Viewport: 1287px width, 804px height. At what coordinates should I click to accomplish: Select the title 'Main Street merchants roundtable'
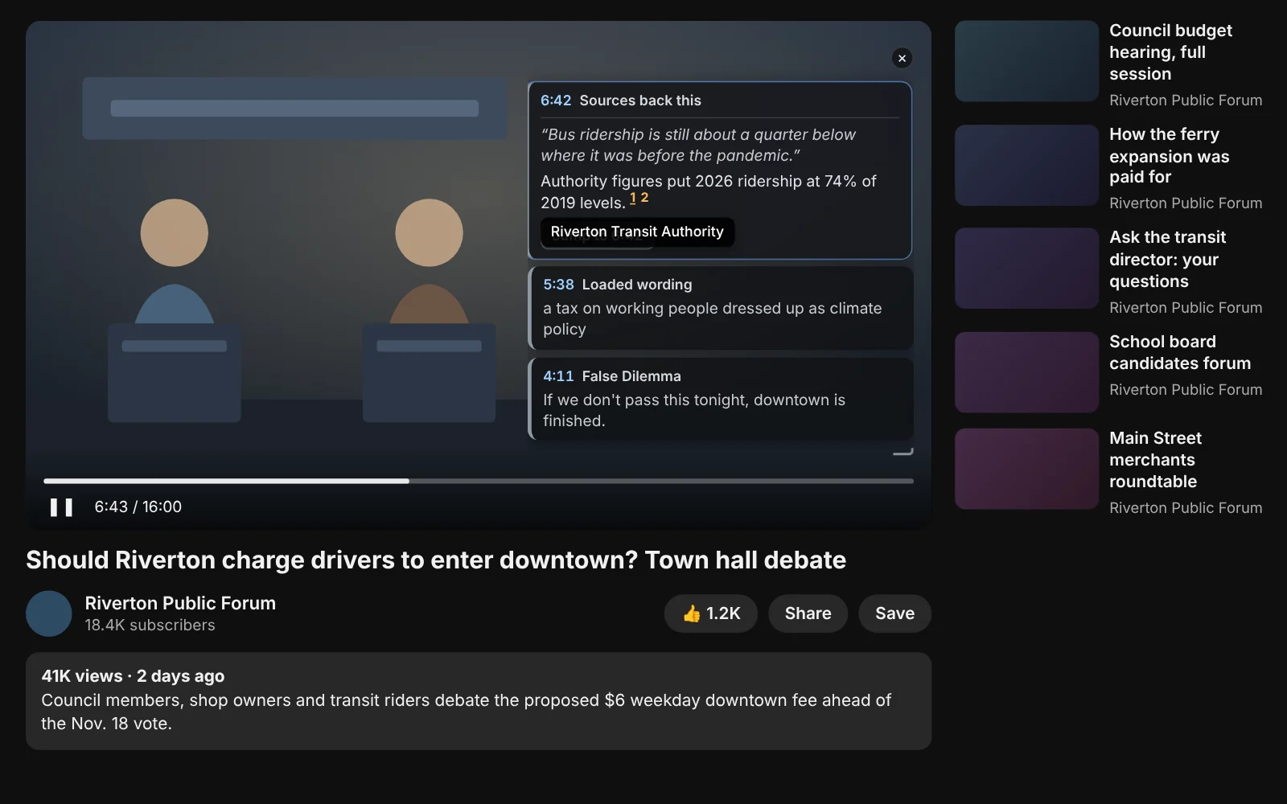point(1155,460)
